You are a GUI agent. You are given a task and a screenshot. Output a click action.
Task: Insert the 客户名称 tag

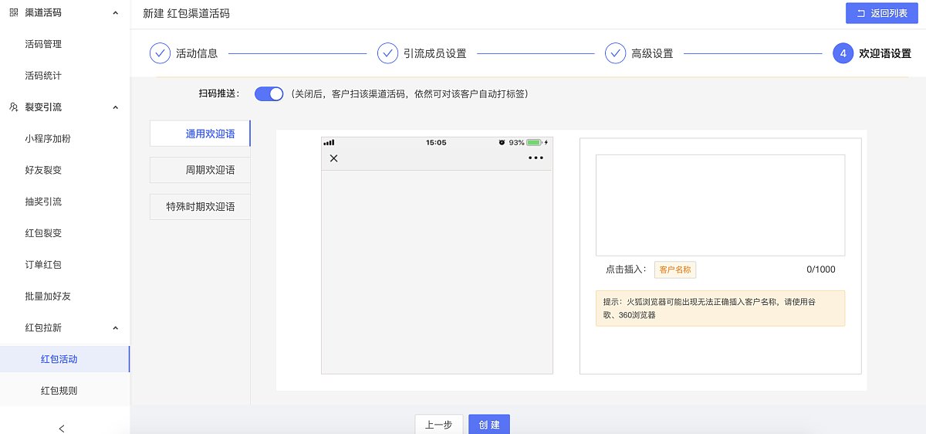pos(675,270)
